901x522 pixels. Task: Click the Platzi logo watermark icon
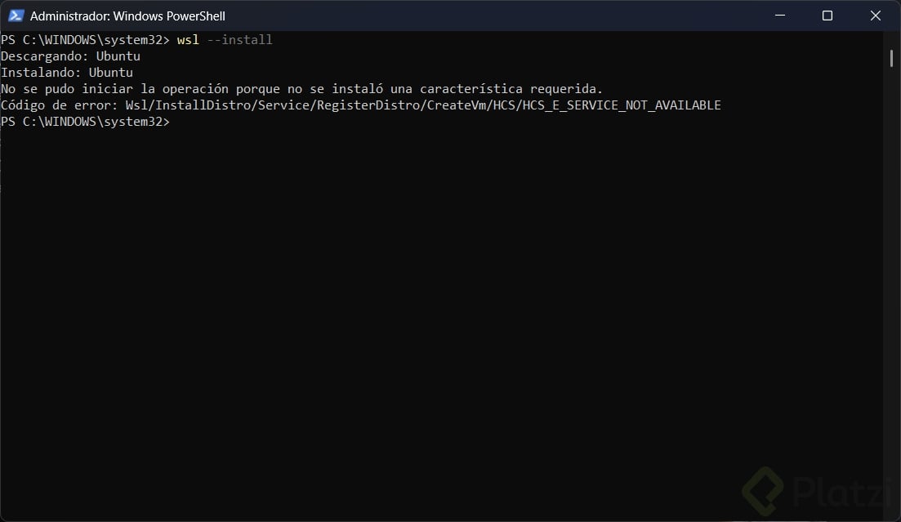pos(763,492)
